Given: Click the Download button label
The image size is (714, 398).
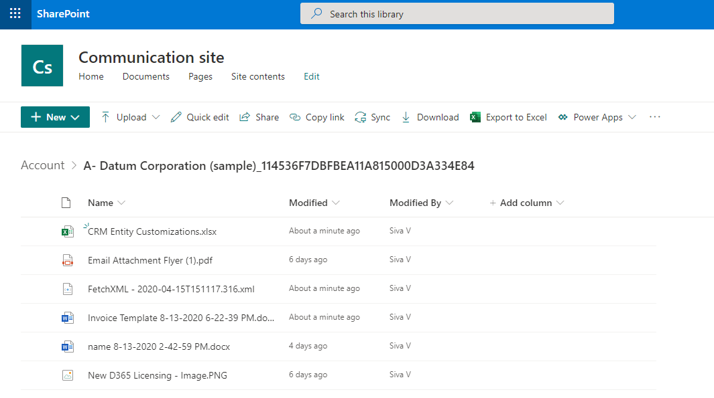Looking at the screenshot, I should coord(438,117).
